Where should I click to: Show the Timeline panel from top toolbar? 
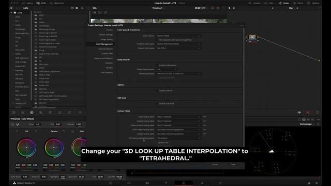pyautogui.click(x=254, y=3)
